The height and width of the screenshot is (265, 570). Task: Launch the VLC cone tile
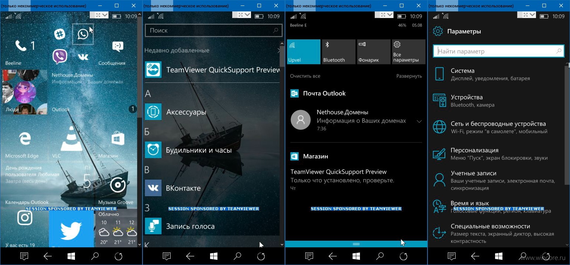71,138
